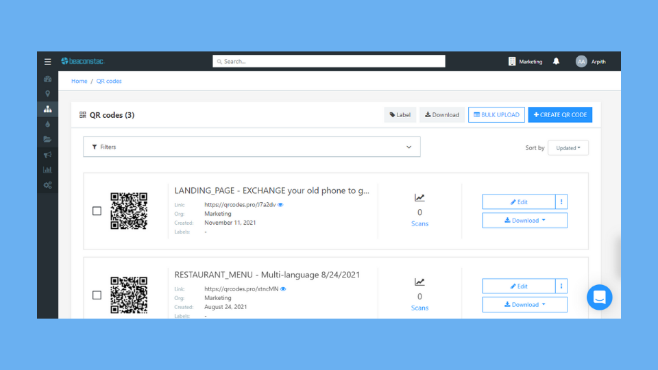Click the notification bell icon
The image size is (658, 370).
click(556, 62)
